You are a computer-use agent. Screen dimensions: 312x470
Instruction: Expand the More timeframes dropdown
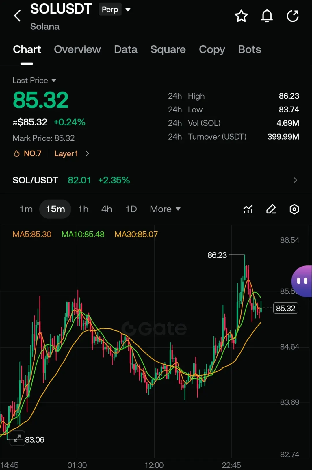click(x=165, y=209)
